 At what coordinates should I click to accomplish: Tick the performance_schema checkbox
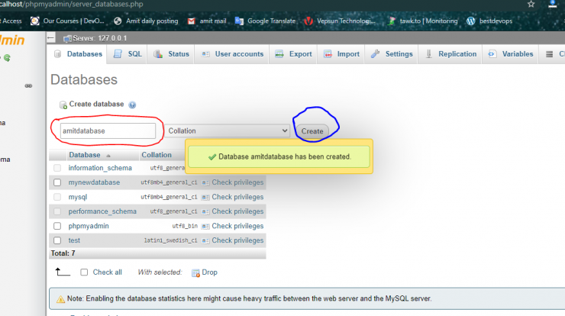(57, 211)
